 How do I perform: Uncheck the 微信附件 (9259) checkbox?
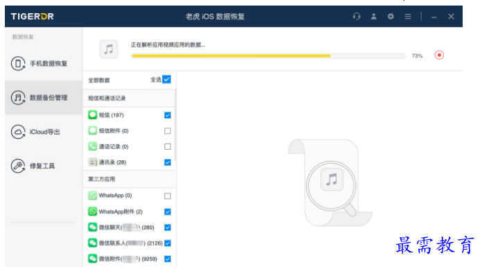167,259
